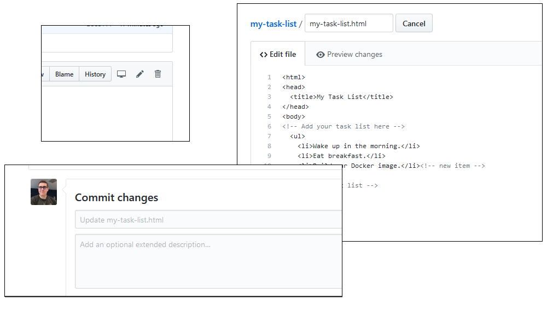Image resolution: width=547 pixels, height=328 pixels.
Task: Click line number 3 containing the title tag
Action: pyautogui.click(x=269, y=97)
